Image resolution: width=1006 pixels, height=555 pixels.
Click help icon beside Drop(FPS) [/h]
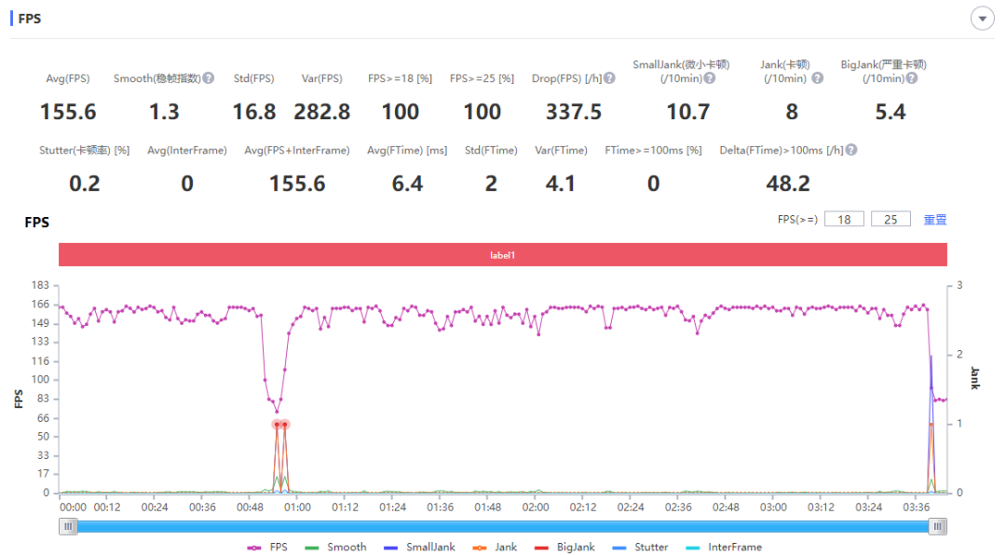[x=609, y=78]
